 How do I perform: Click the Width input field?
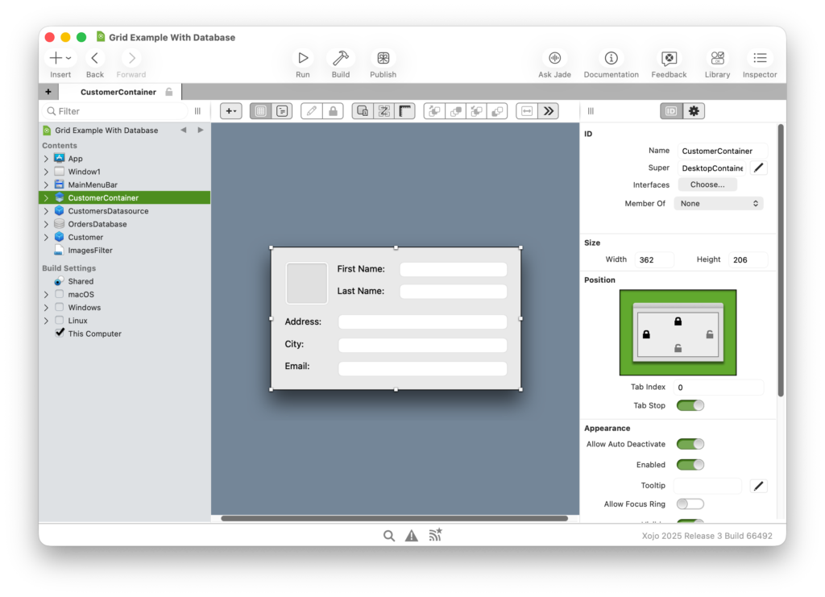click(654, 259)
